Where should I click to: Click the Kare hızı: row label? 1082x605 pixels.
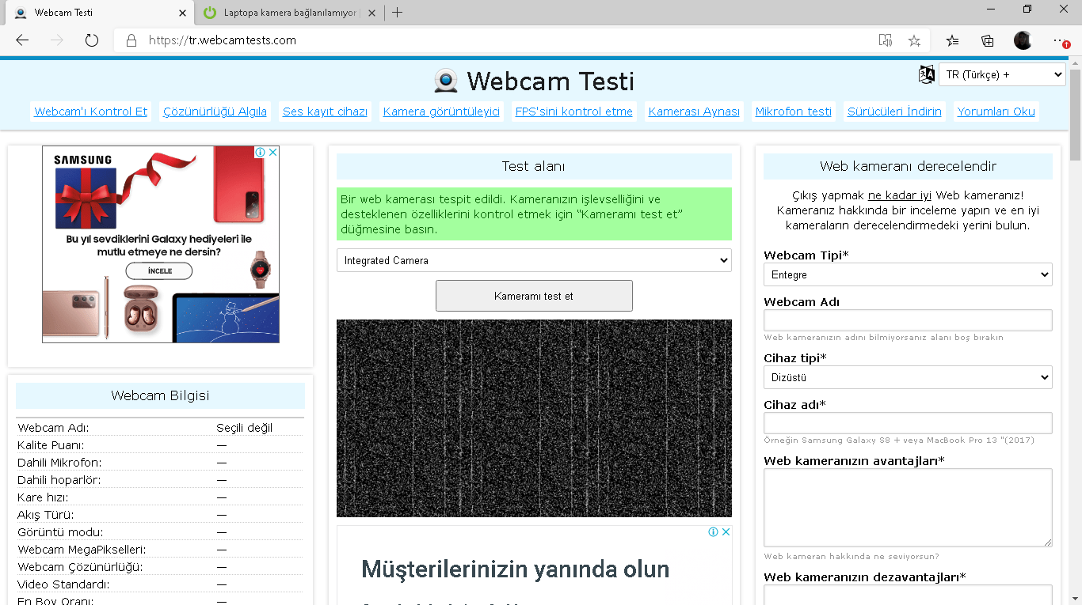tap(43, 497)
